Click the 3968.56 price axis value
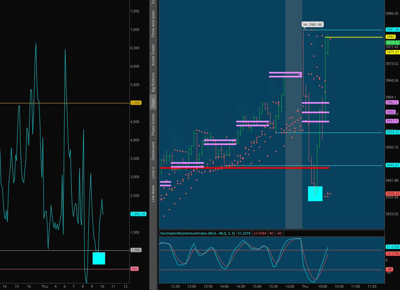The height and width of the screenshot is (290, 400). [x=392, y=80]
